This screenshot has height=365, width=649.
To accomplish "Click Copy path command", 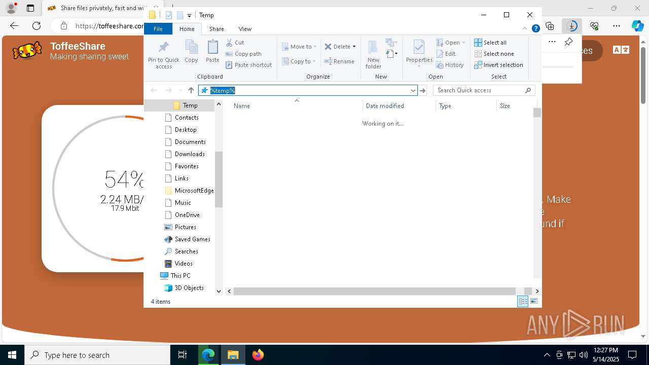I will click(x=243, y=54).
